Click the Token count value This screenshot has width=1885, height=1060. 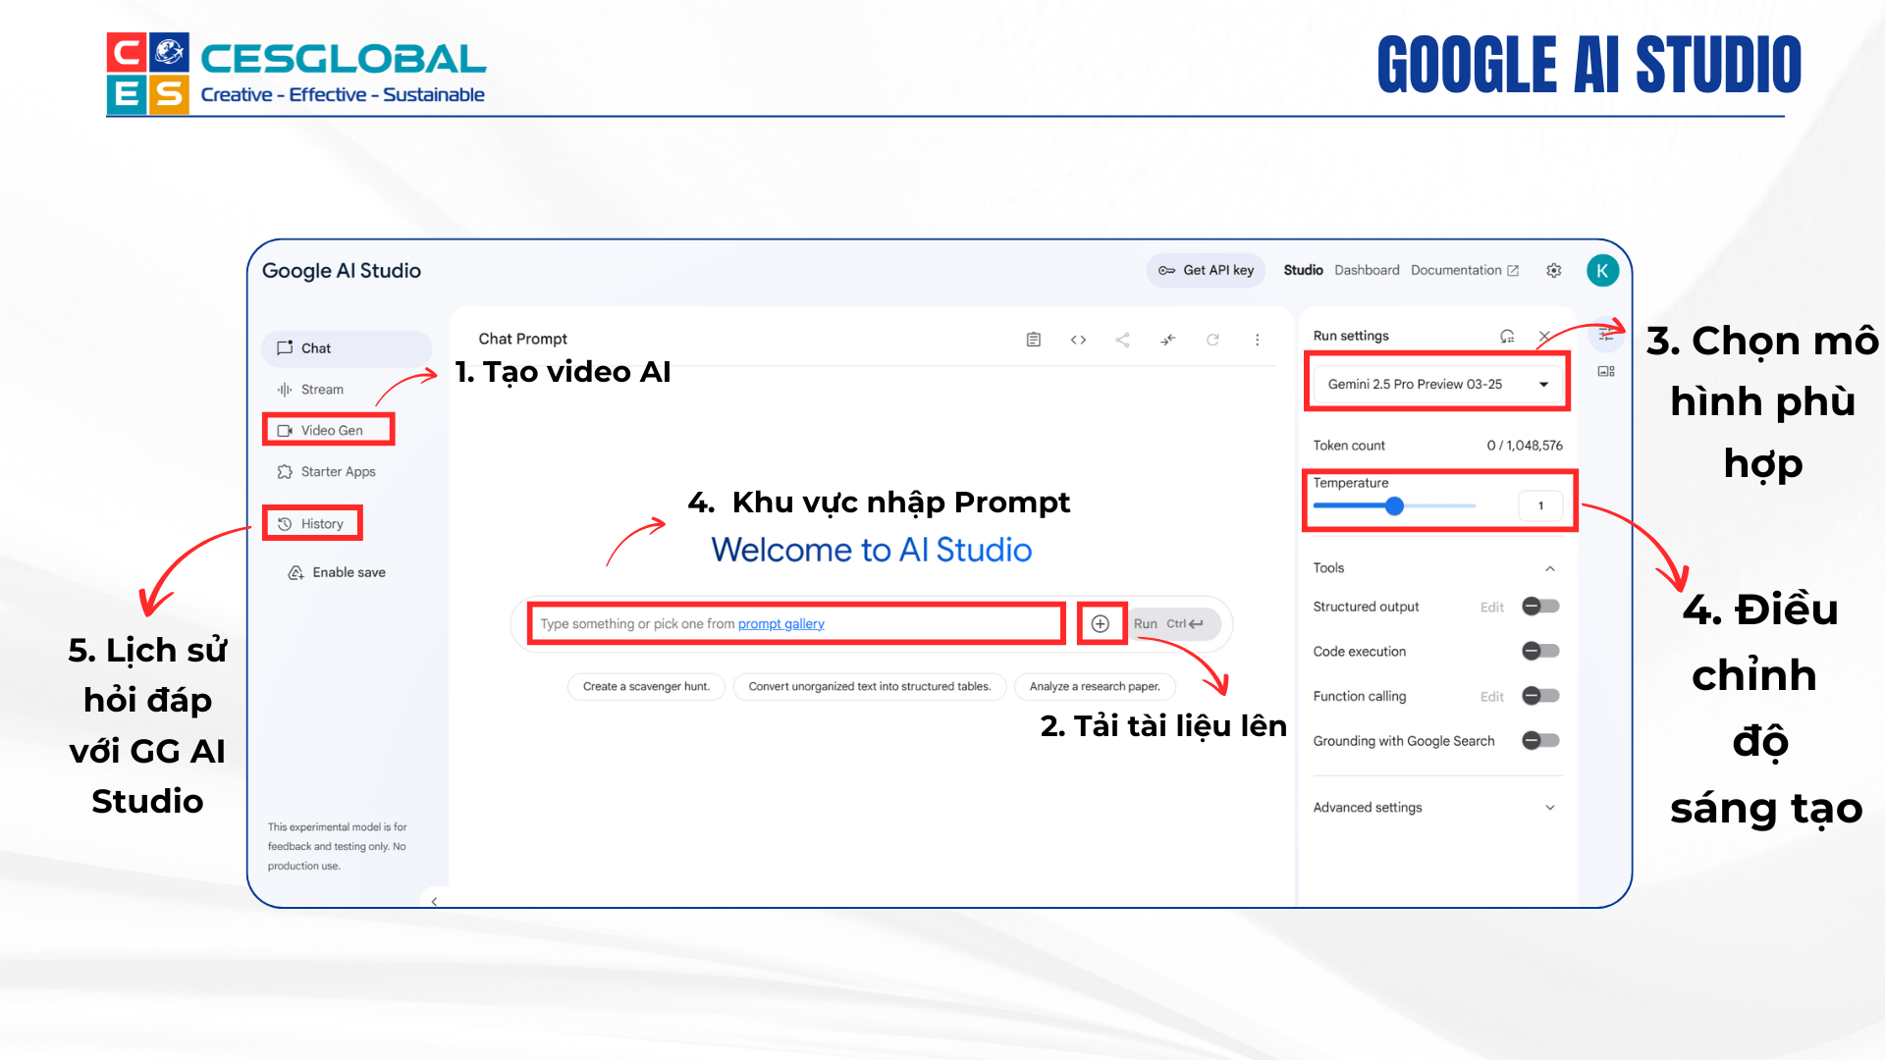pyautogui.click(x=1524, y=446)
